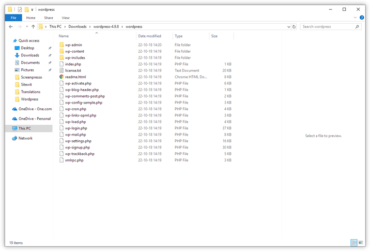Image resolution: width=370 pixels, height=251 pixels.
Task: Select the wp-admin folder icon
Action: pyautogui.click(x=61, y=45)
